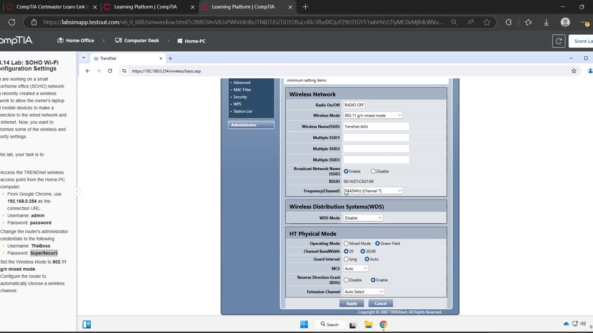Enable Broadcast Network Name radio
The image size is (593, 333).
[x=346, y=171]
